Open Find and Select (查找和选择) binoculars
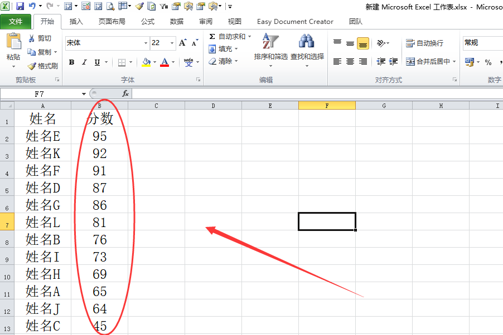This screenshot has height=335, width=503. click(x=307, y=51)
